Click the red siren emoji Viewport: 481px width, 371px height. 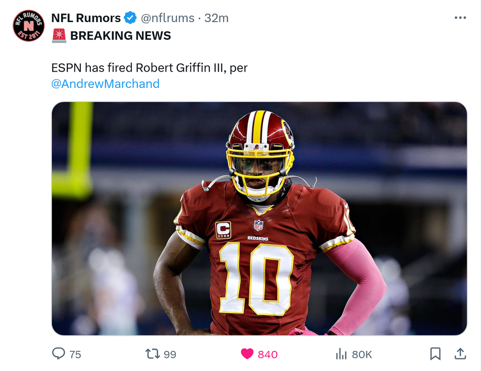click(x=59, y=36)
